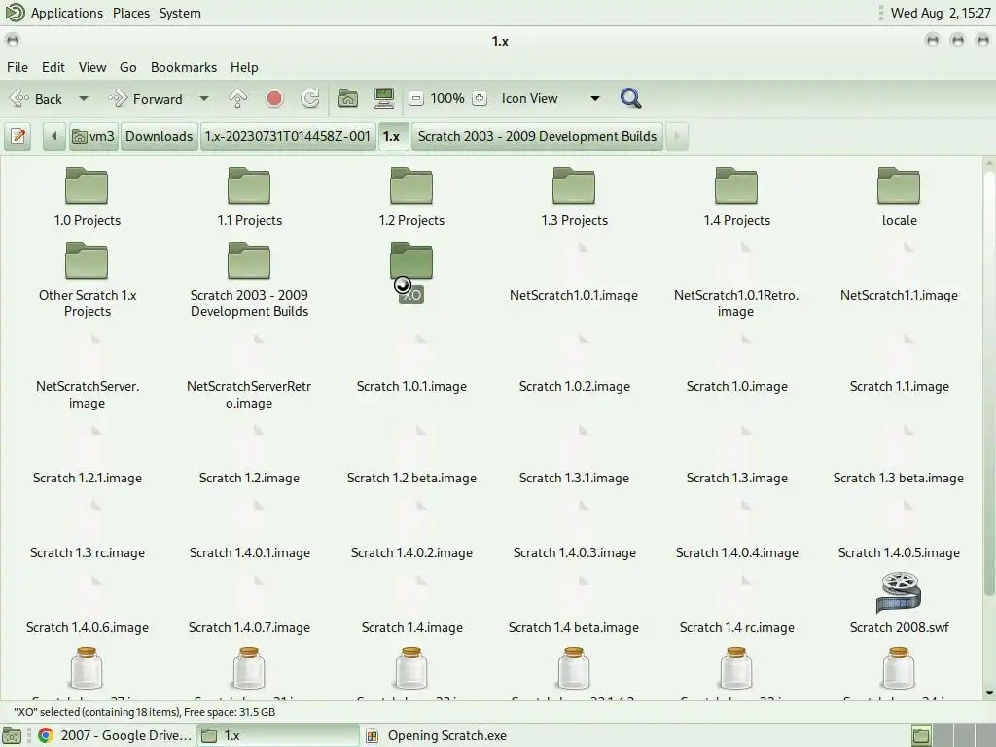Screen dimensions: 996x747
Task: Switch to 2007 - Google Drive taskbar window
Action: pos(115,735)
